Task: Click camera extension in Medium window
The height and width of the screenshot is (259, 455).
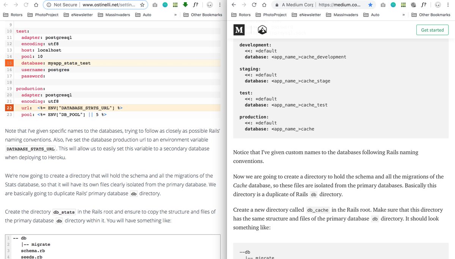Action: coord(383,5)
